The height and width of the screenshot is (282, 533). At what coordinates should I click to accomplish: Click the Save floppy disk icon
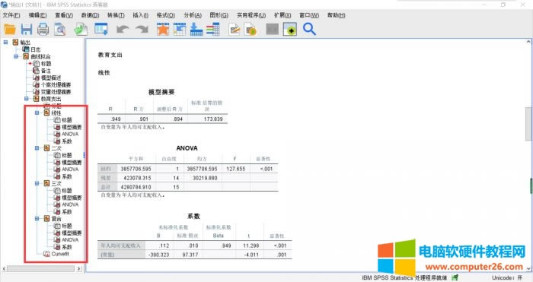tap(27, 29)
